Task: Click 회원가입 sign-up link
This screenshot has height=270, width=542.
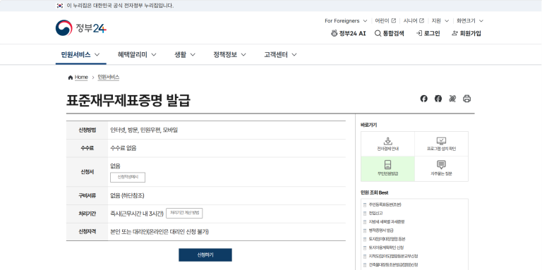Action: (466, 34)
